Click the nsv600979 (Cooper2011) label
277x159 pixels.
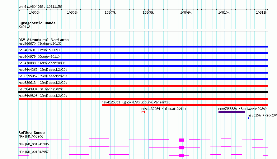click(39, 57)
